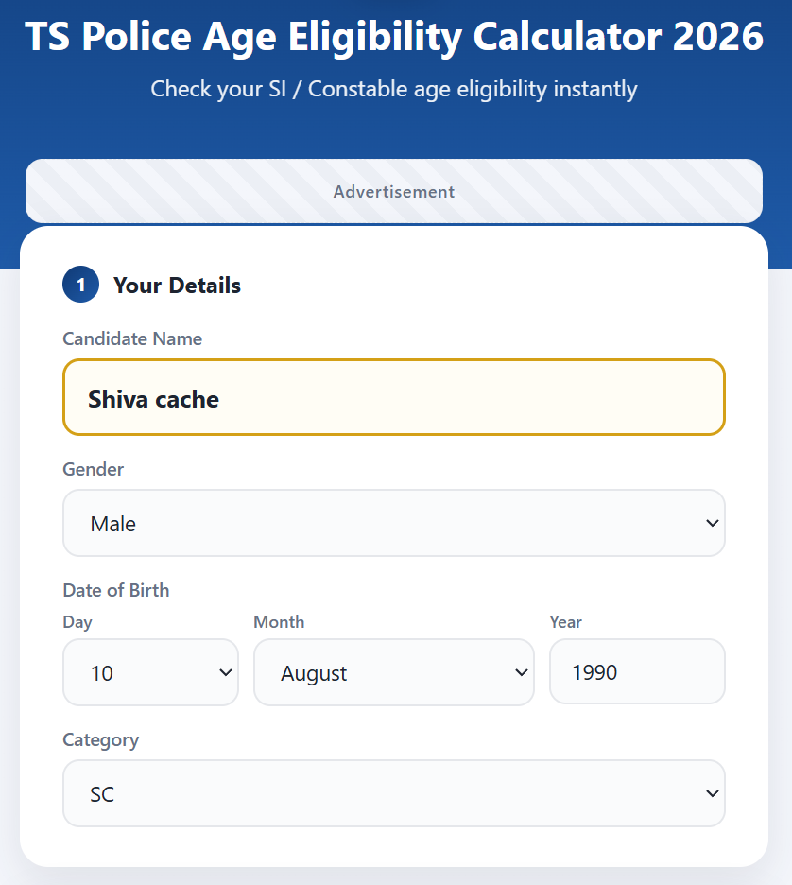Click the TS Police Age Eligibility Calculator title
Viewport: 792px width, 885px height.
[394, 37]
